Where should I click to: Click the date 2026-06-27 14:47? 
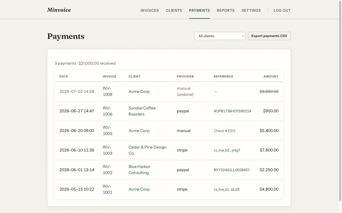pyautogui.click(x=77, y=111)
